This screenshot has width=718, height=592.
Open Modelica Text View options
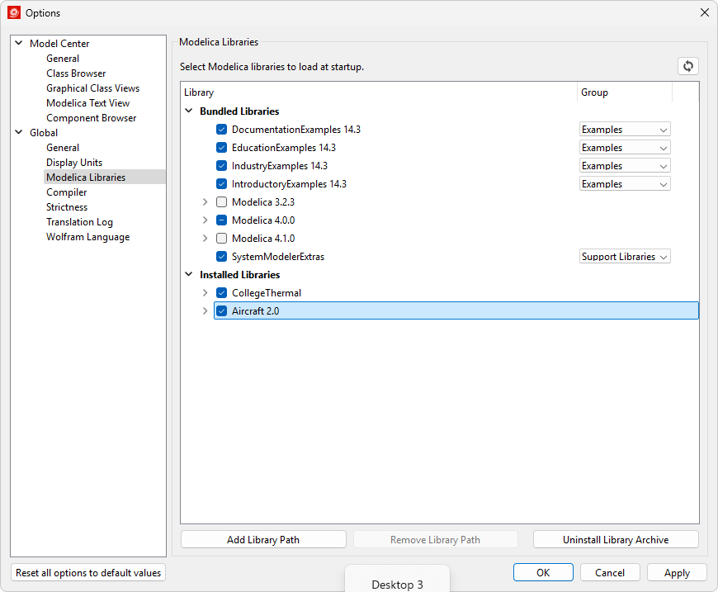pos(88,103)
